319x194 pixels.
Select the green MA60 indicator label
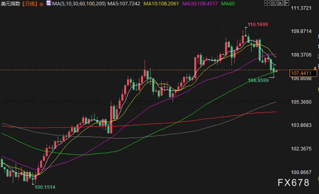click(227, 4)
